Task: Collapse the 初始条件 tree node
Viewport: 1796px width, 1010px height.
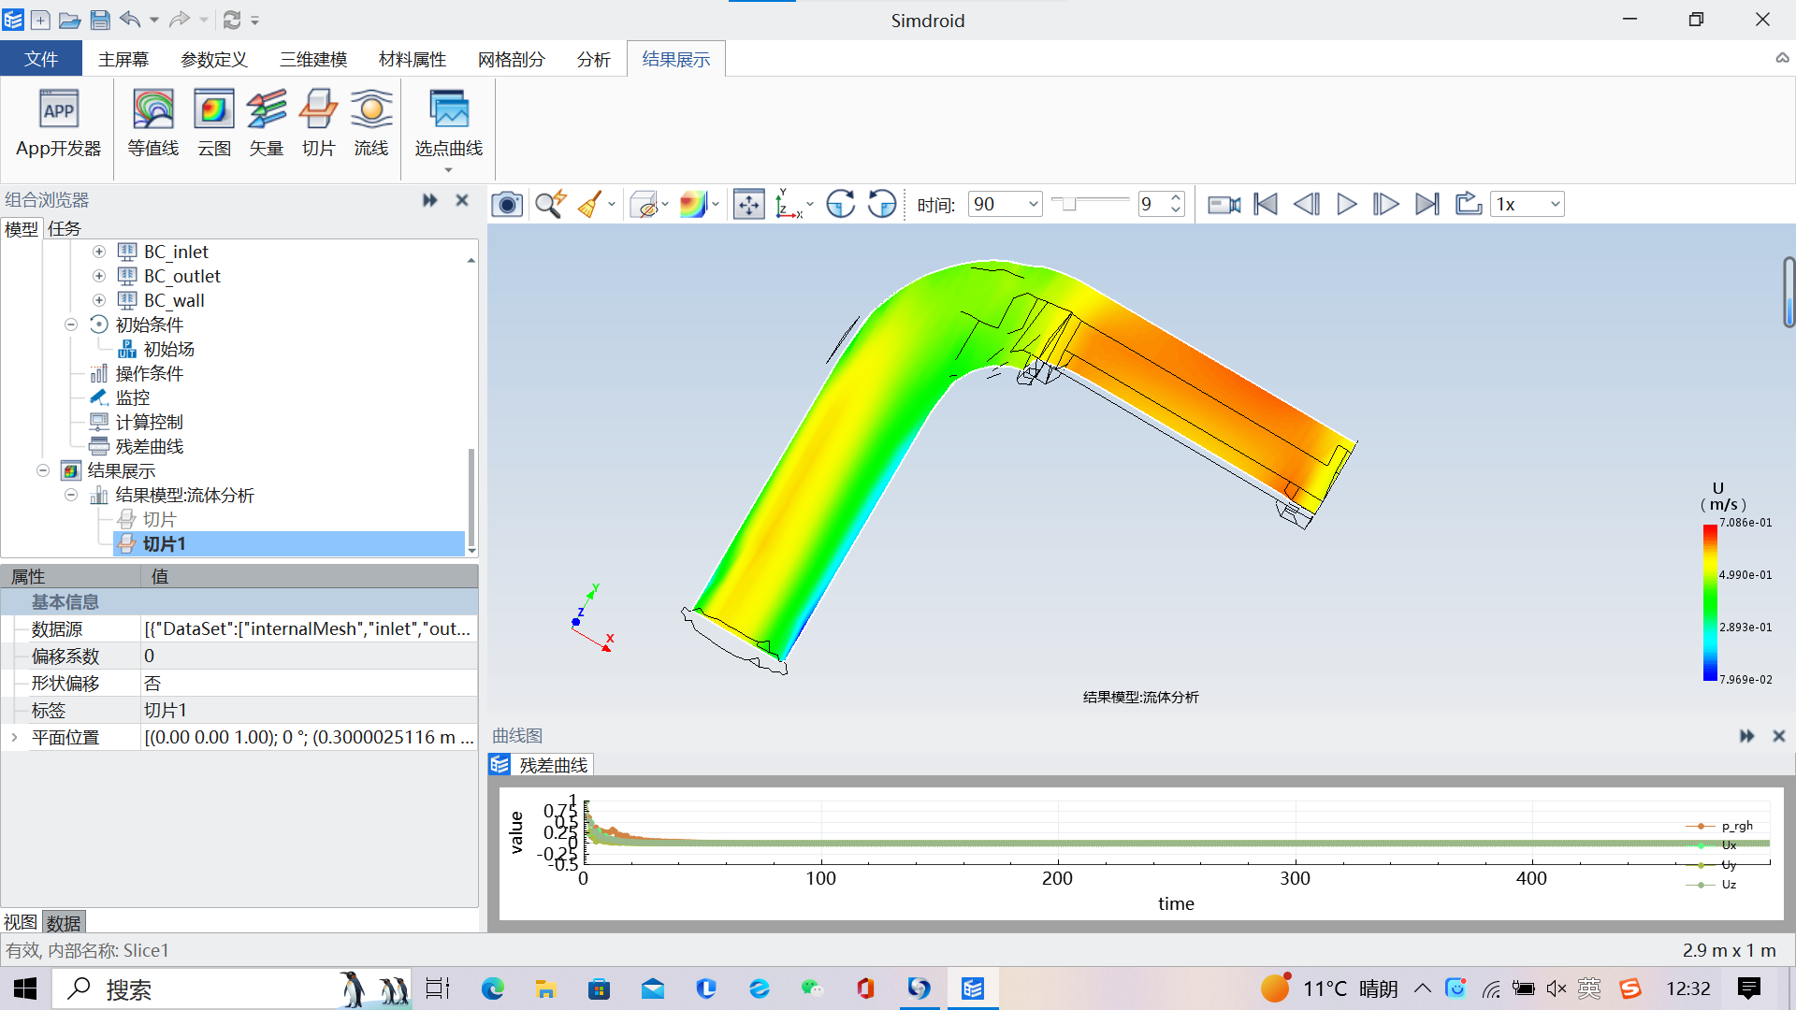Action: pyautogui.click(x=71, y=325)
